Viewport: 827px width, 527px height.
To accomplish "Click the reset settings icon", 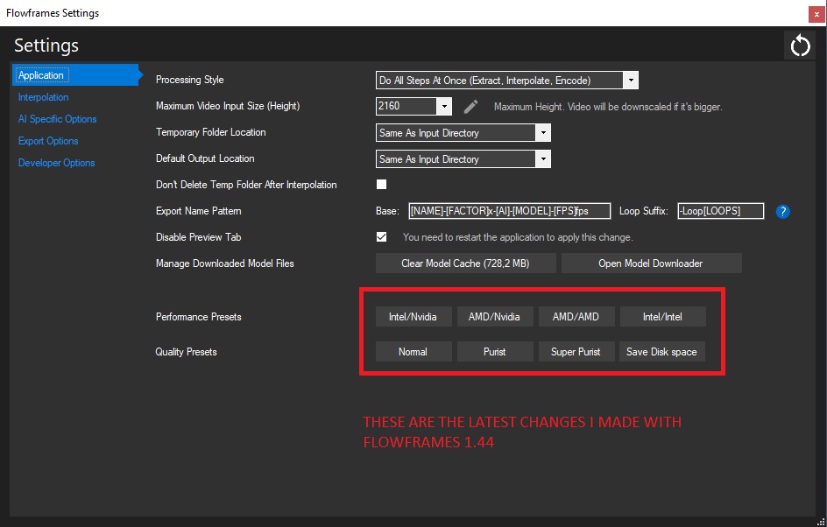I will 799,45.
